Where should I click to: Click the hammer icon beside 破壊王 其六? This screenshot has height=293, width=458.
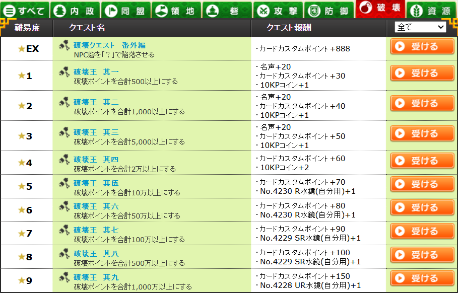pyautogui.click(x=64, y=206)
